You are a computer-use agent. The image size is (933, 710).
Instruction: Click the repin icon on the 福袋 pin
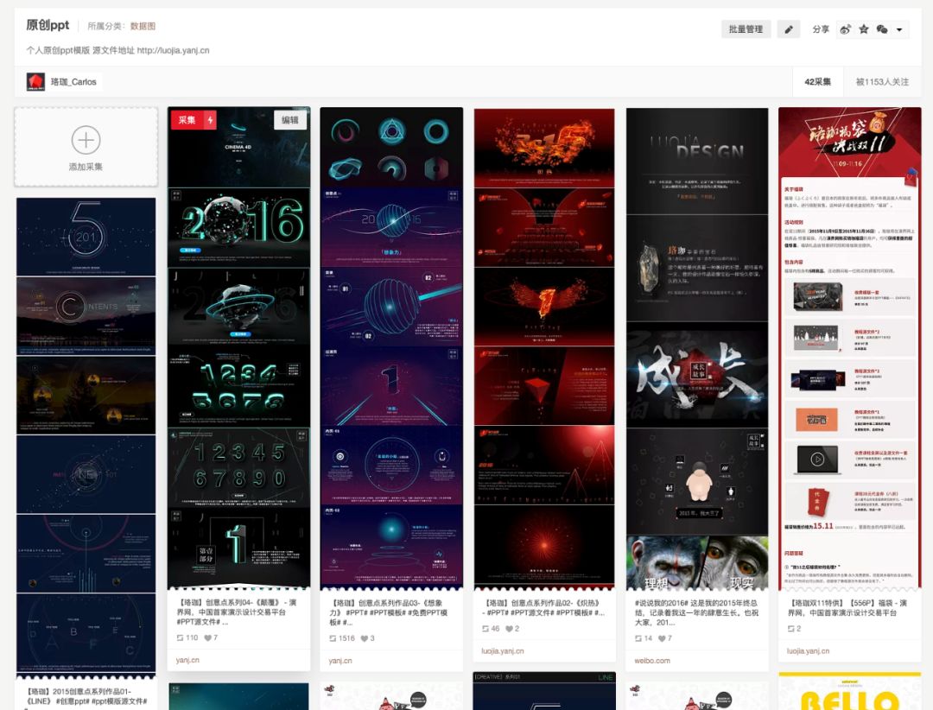790,629
